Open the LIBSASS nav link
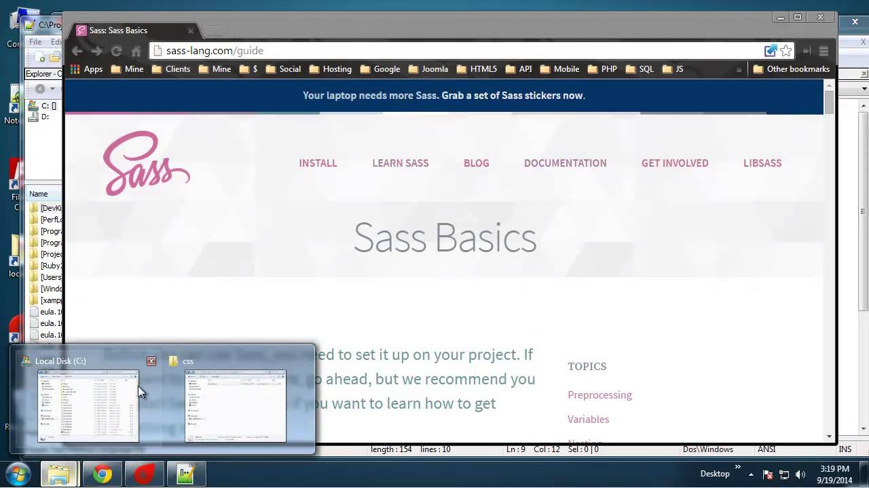 (762, 163)
